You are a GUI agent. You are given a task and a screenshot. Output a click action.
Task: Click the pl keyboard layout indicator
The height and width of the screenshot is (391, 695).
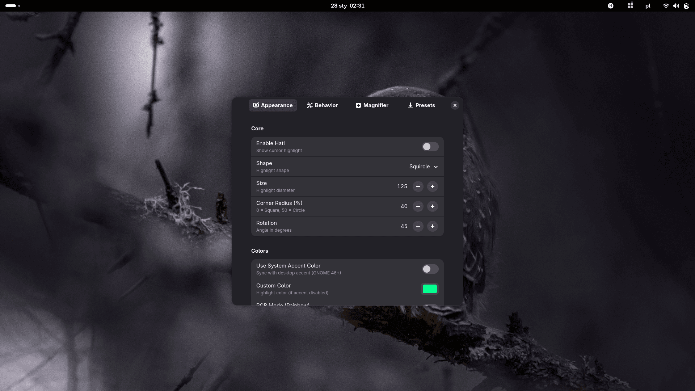click(648, 6)
